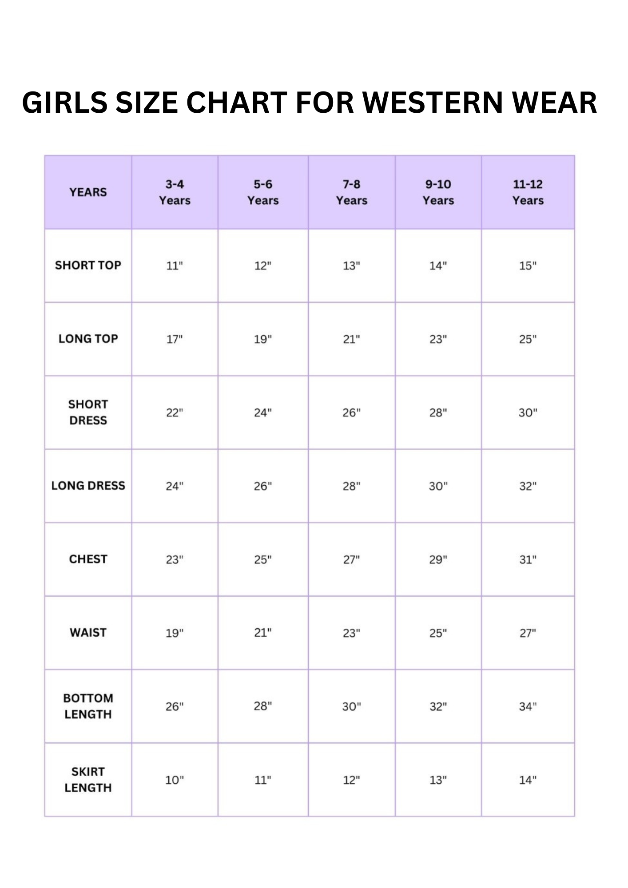Click the 11-12 Years column header

point(528,192)
